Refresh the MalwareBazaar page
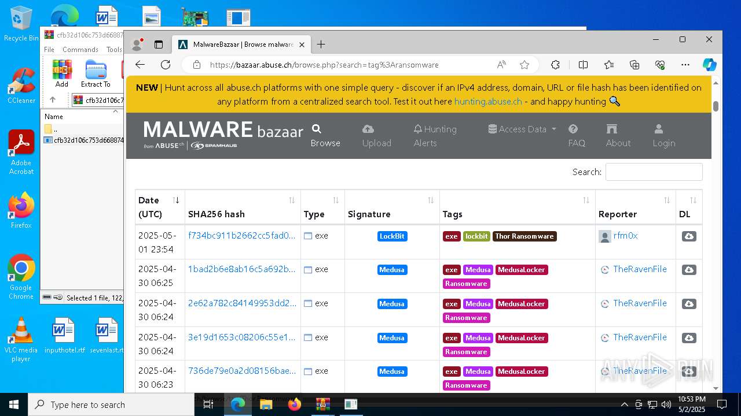This screenshot has height=416, width=741. 166,65
